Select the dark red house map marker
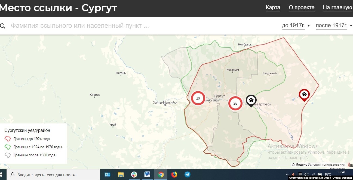 [x=304, y=94]
